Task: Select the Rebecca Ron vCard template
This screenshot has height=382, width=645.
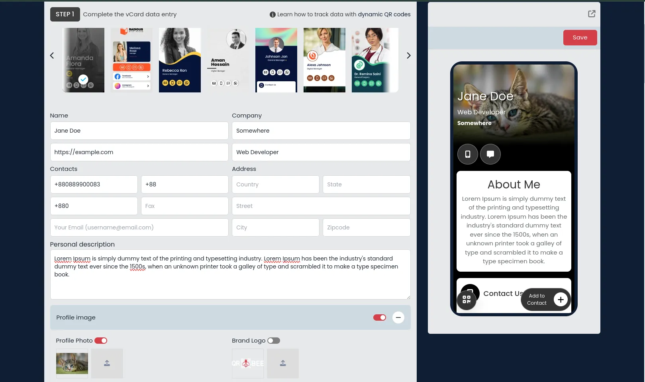Action: click(x=180, y=60)
